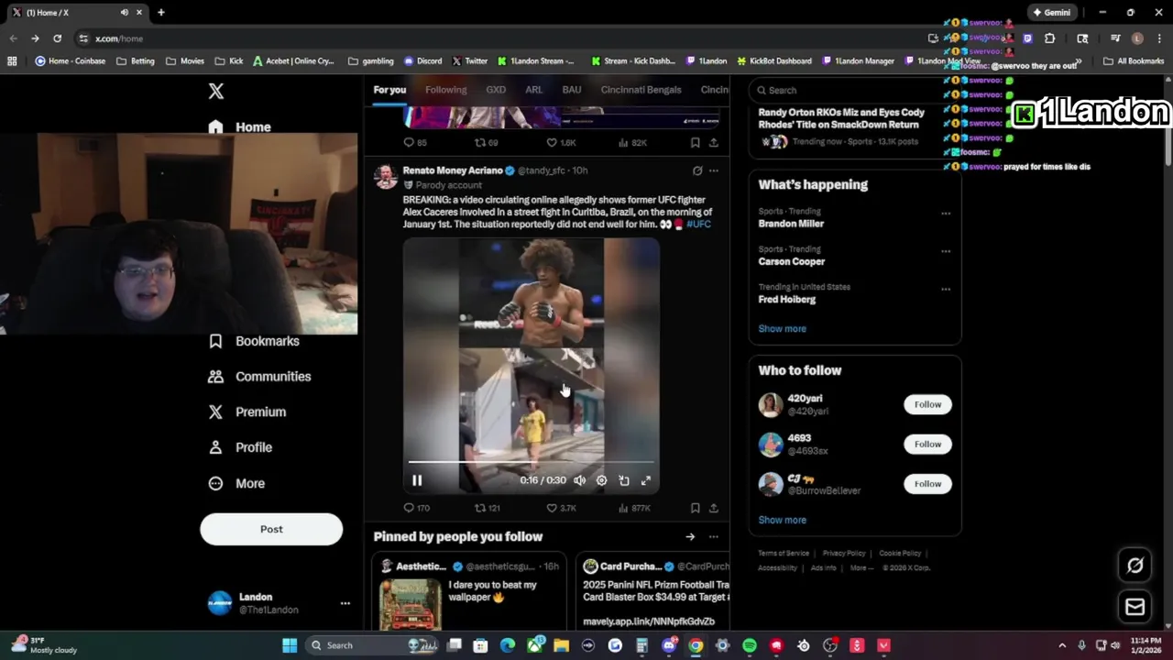Viewport: 1173px width, 660px height.
Task: Repost the Alex Caceres post (121)
Action: tap(488, 508)
